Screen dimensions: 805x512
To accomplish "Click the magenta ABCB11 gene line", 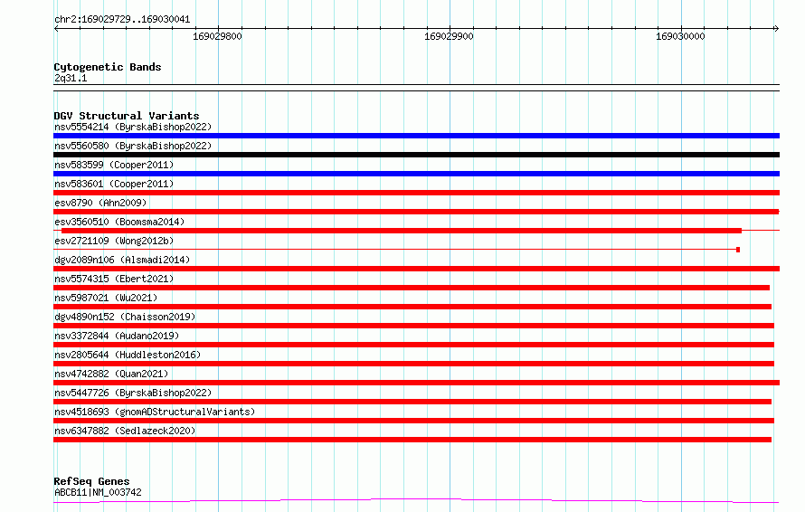I will click(x=416, y=500).
